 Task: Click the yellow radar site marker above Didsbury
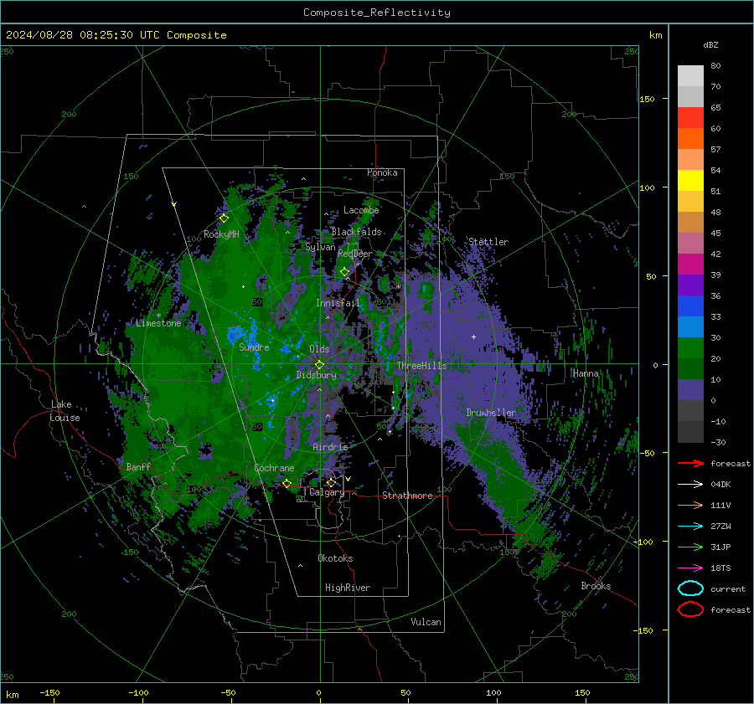(x=319, y=365)
